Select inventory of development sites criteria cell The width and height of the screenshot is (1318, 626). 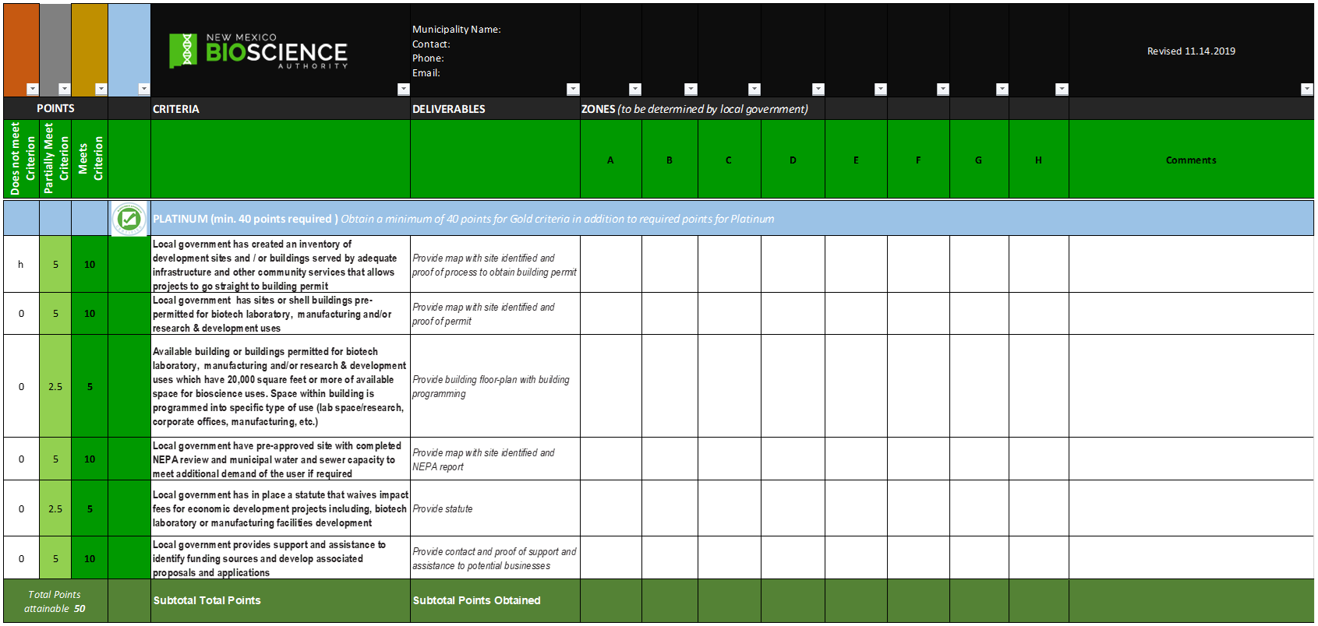pos(281,265)
